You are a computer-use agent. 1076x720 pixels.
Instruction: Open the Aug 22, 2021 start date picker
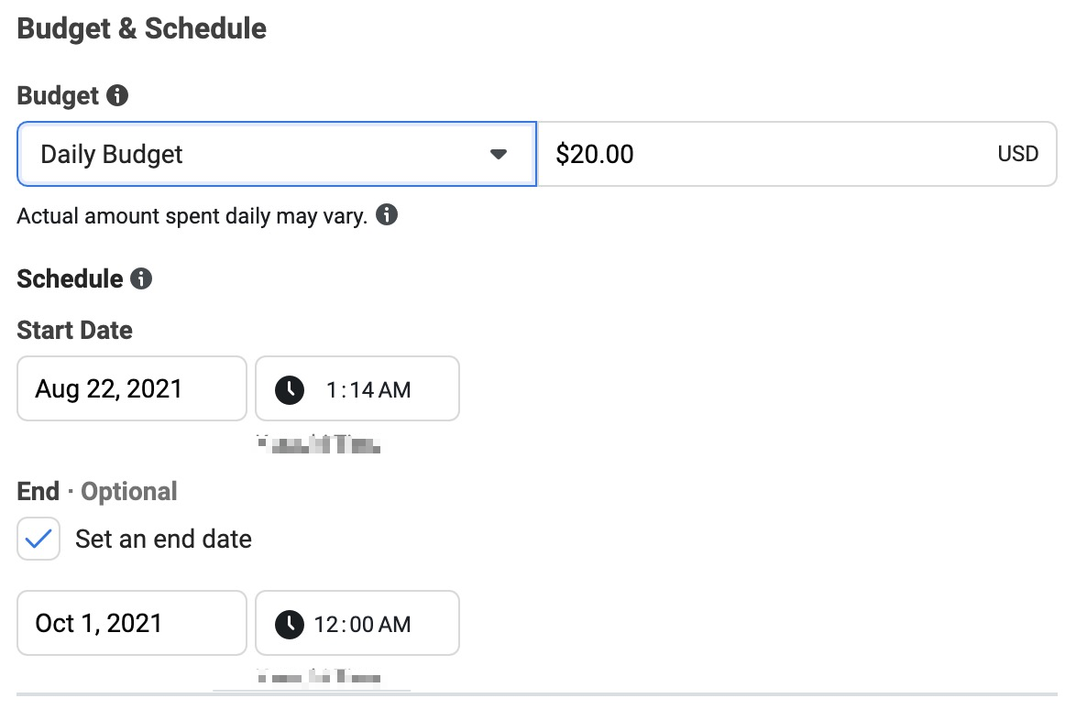pyautogui.click(x=131, y=388)
